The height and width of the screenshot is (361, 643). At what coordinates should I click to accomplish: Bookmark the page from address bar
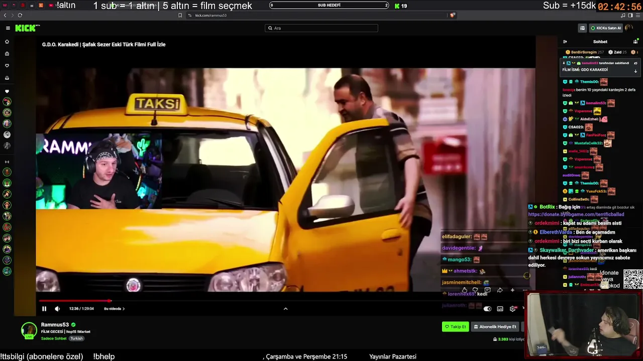coord(180,15)
